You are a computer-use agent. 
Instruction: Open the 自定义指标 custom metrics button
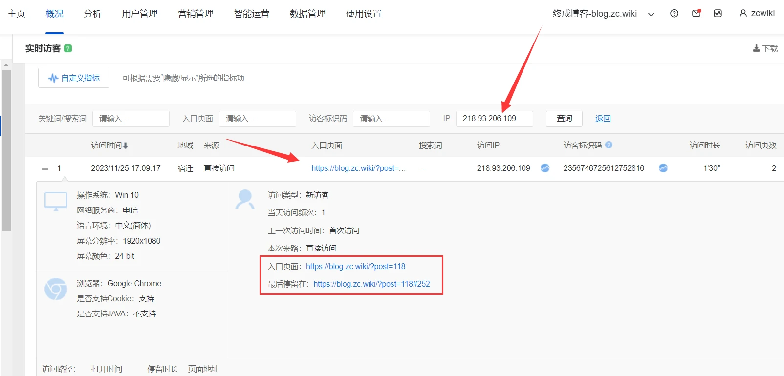74,78
